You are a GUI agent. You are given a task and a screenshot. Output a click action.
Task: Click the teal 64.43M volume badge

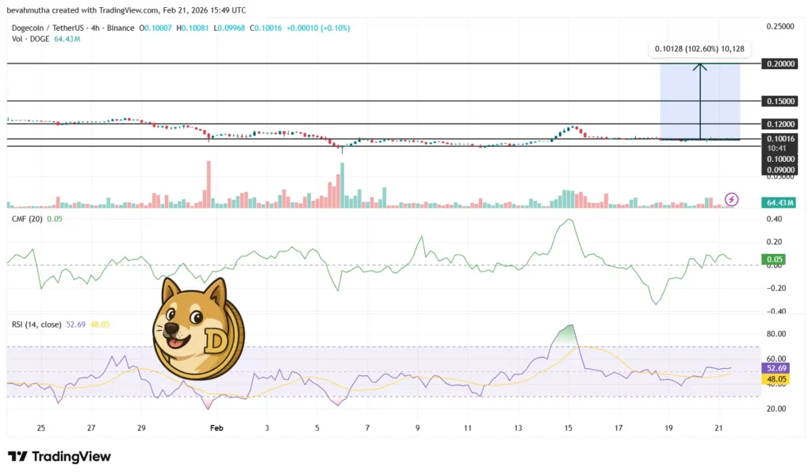[780, 203]
